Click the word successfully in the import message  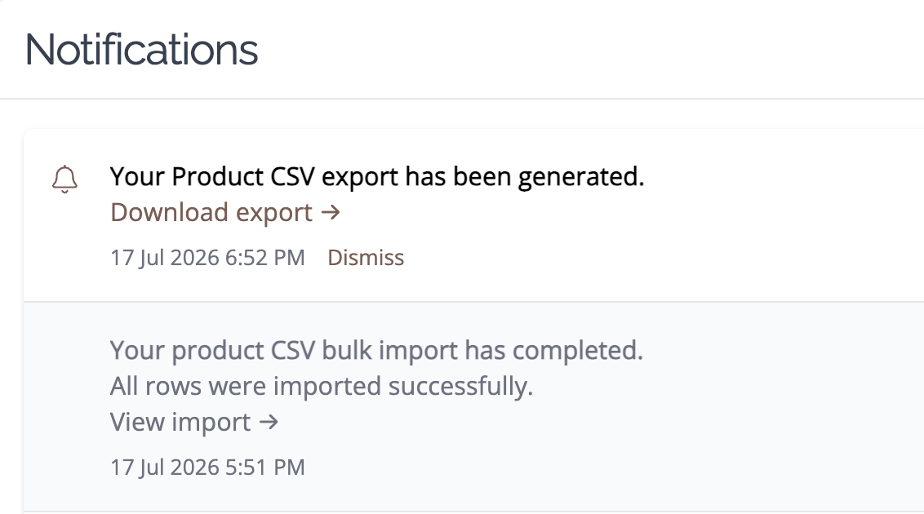461,388
